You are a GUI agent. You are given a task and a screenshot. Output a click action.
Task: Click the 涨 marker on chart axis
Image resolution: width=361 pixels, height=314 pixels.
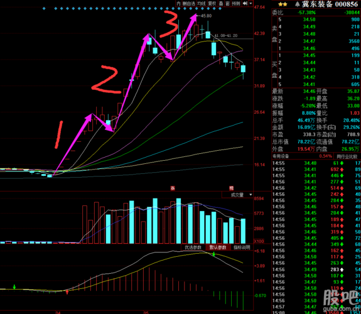173,188
